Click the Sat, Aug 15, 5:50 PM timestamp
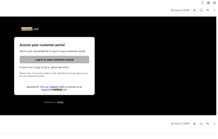 180,10
